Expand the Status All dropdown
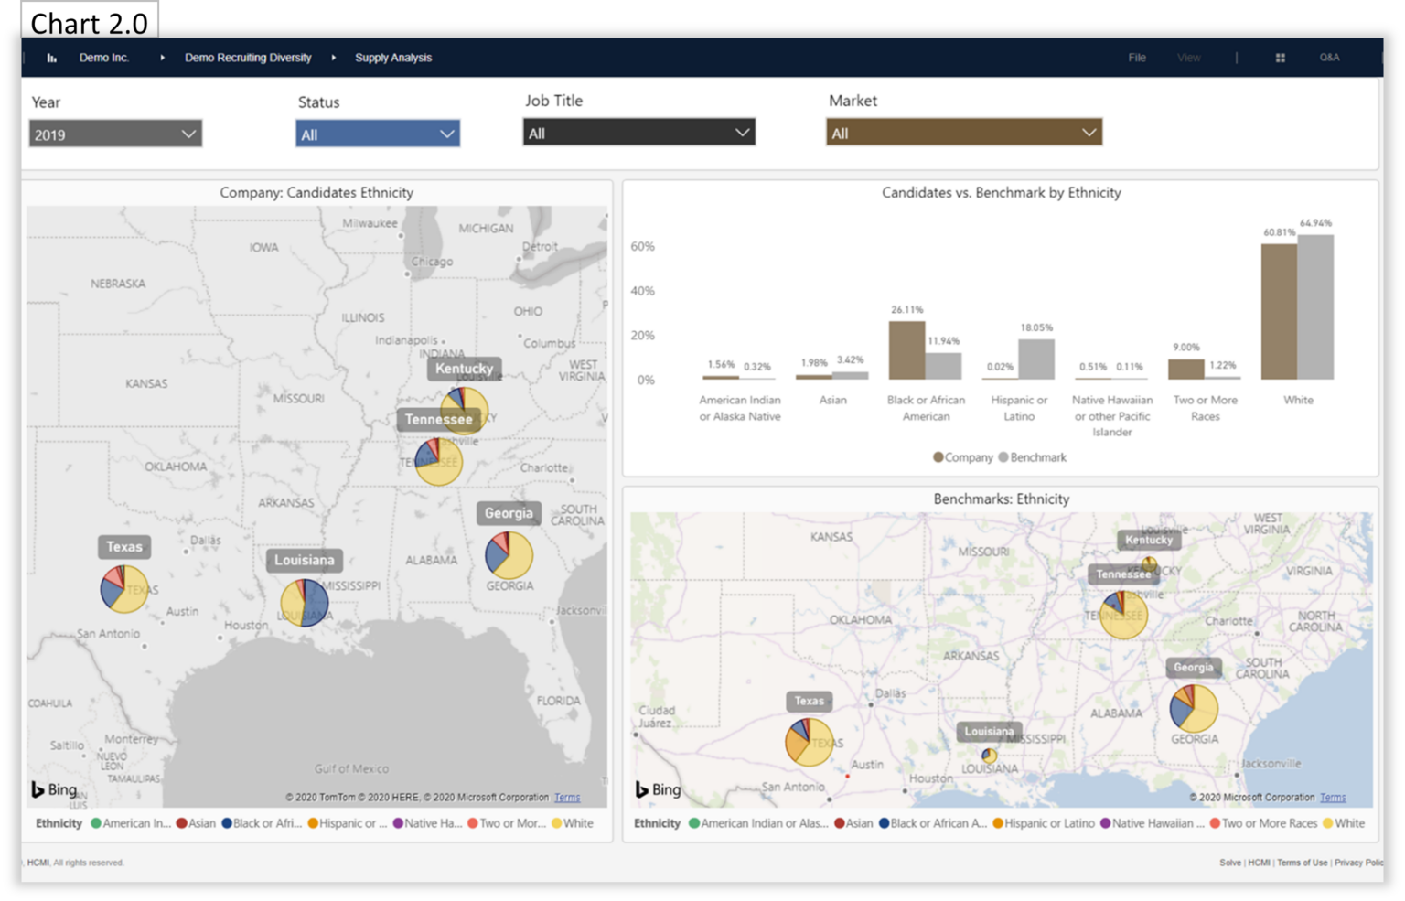 click(377, 134)
